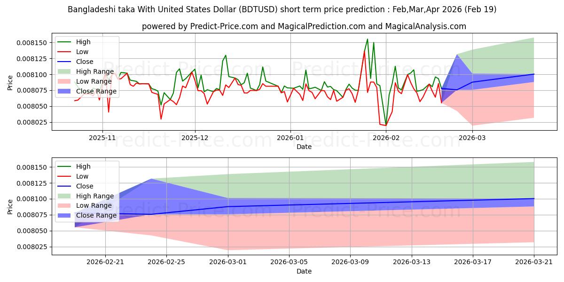The image size is (564, 282).
Task: Click the 0.008150 price label on top chart
Action: point(32,43)
